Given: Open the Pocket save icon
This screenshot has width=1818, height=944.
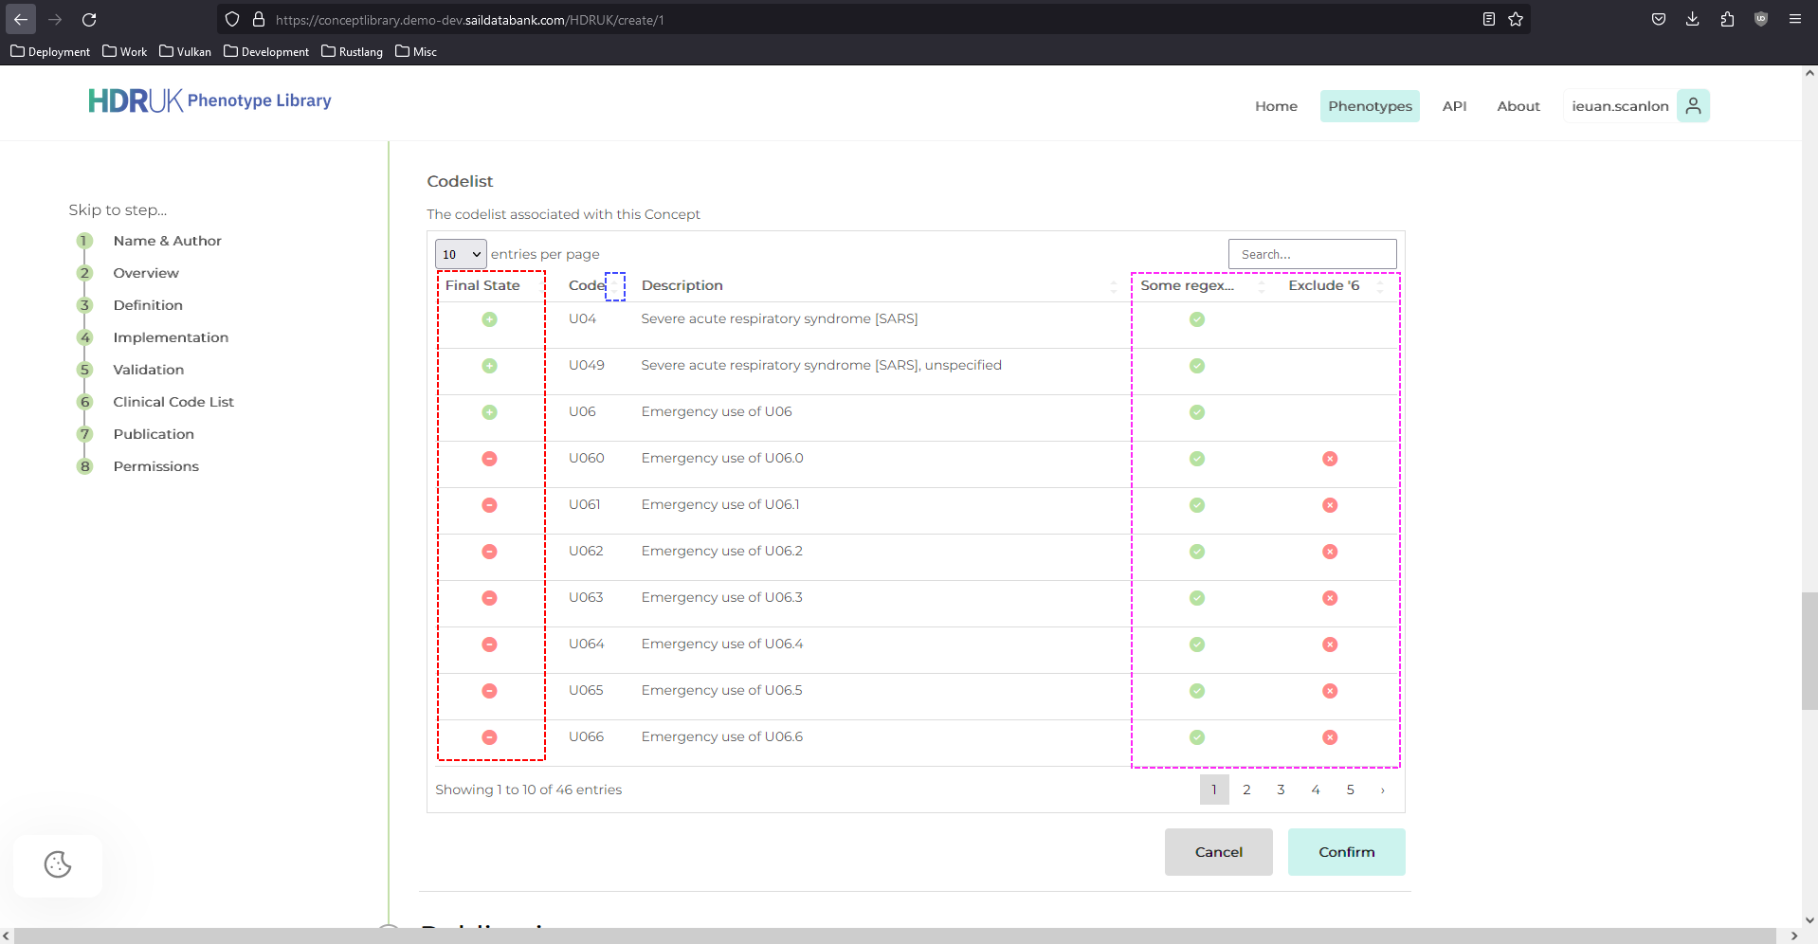Looking at the screenshot, I should pos(1659,19).
